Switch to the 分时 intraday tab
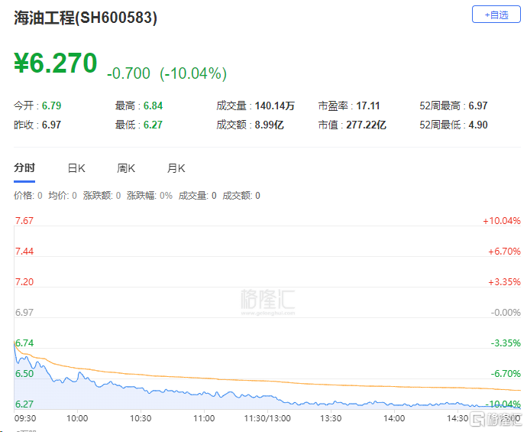Image resolution: width=527 pixels, height=432 pixels. coord(24,167)
